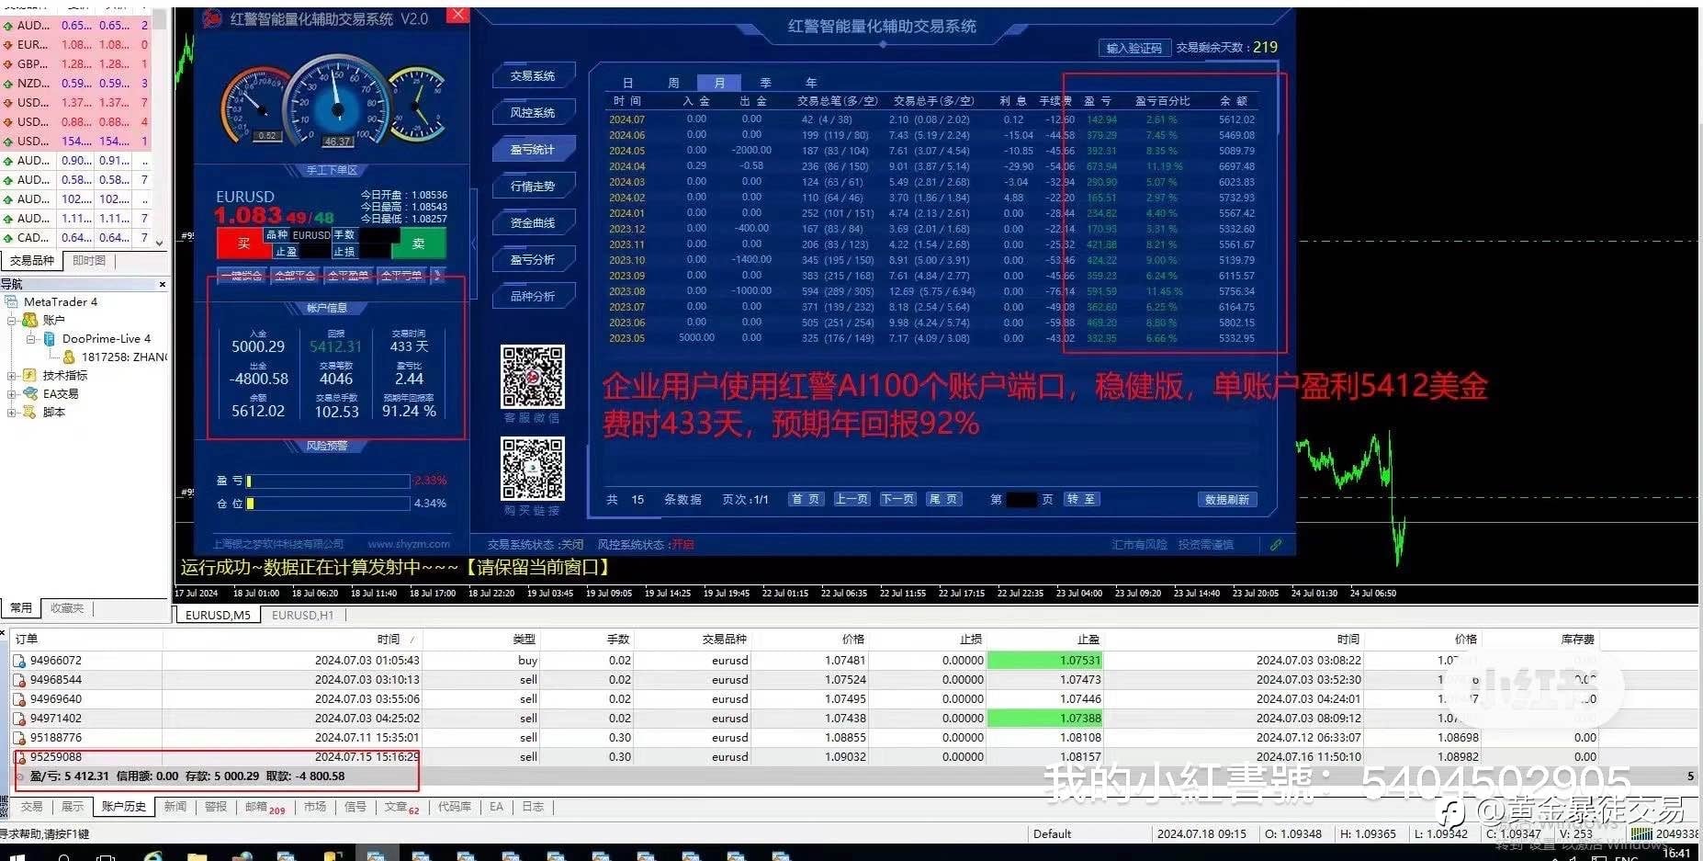Screen dimensions: 1703x861
Task: Click the 技术指标 indicators icon
Action: pos(30,376)
